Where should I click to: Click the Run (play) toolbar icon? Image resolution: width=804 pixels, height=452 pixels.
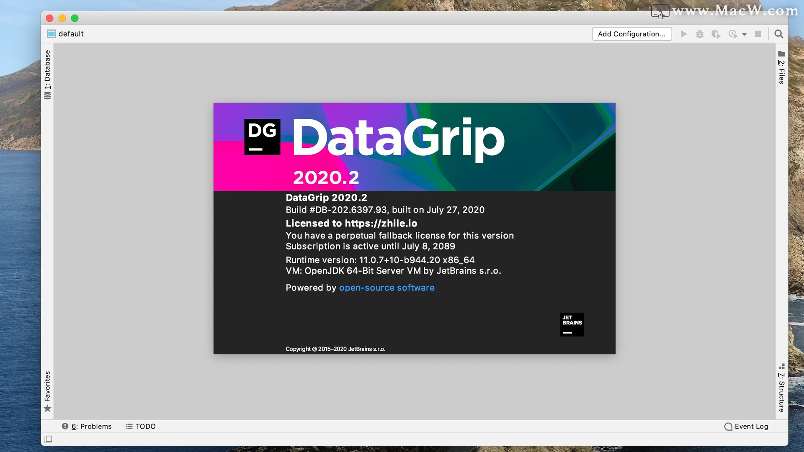pyautogui.click(x=684, y=34)
